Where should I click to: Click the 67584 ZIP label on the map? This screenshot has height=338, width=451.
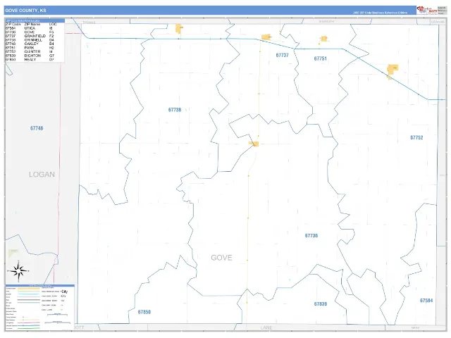[x=426, y=301]
